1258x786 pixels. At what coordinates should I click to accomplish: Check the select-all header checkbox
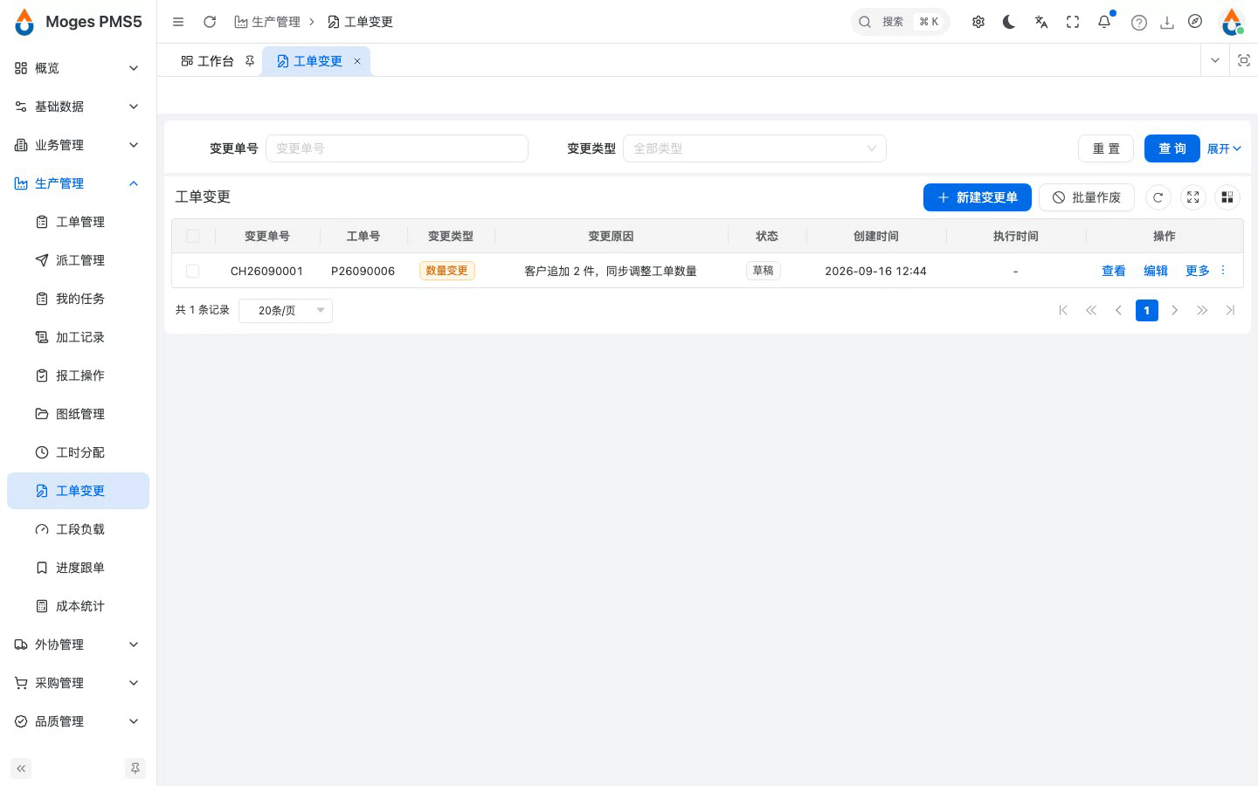(x=193, y=237)
